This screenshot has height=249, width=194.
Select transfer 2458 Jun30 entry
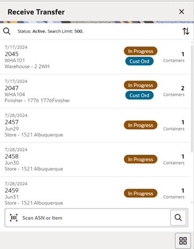95,160
